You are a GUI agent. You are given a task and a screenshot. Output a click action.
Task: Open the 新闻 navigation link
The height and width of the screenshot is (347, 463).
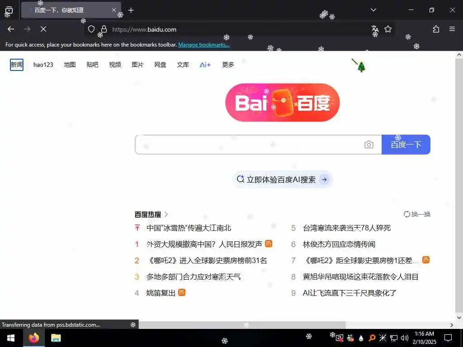click(x=17, y=65)
